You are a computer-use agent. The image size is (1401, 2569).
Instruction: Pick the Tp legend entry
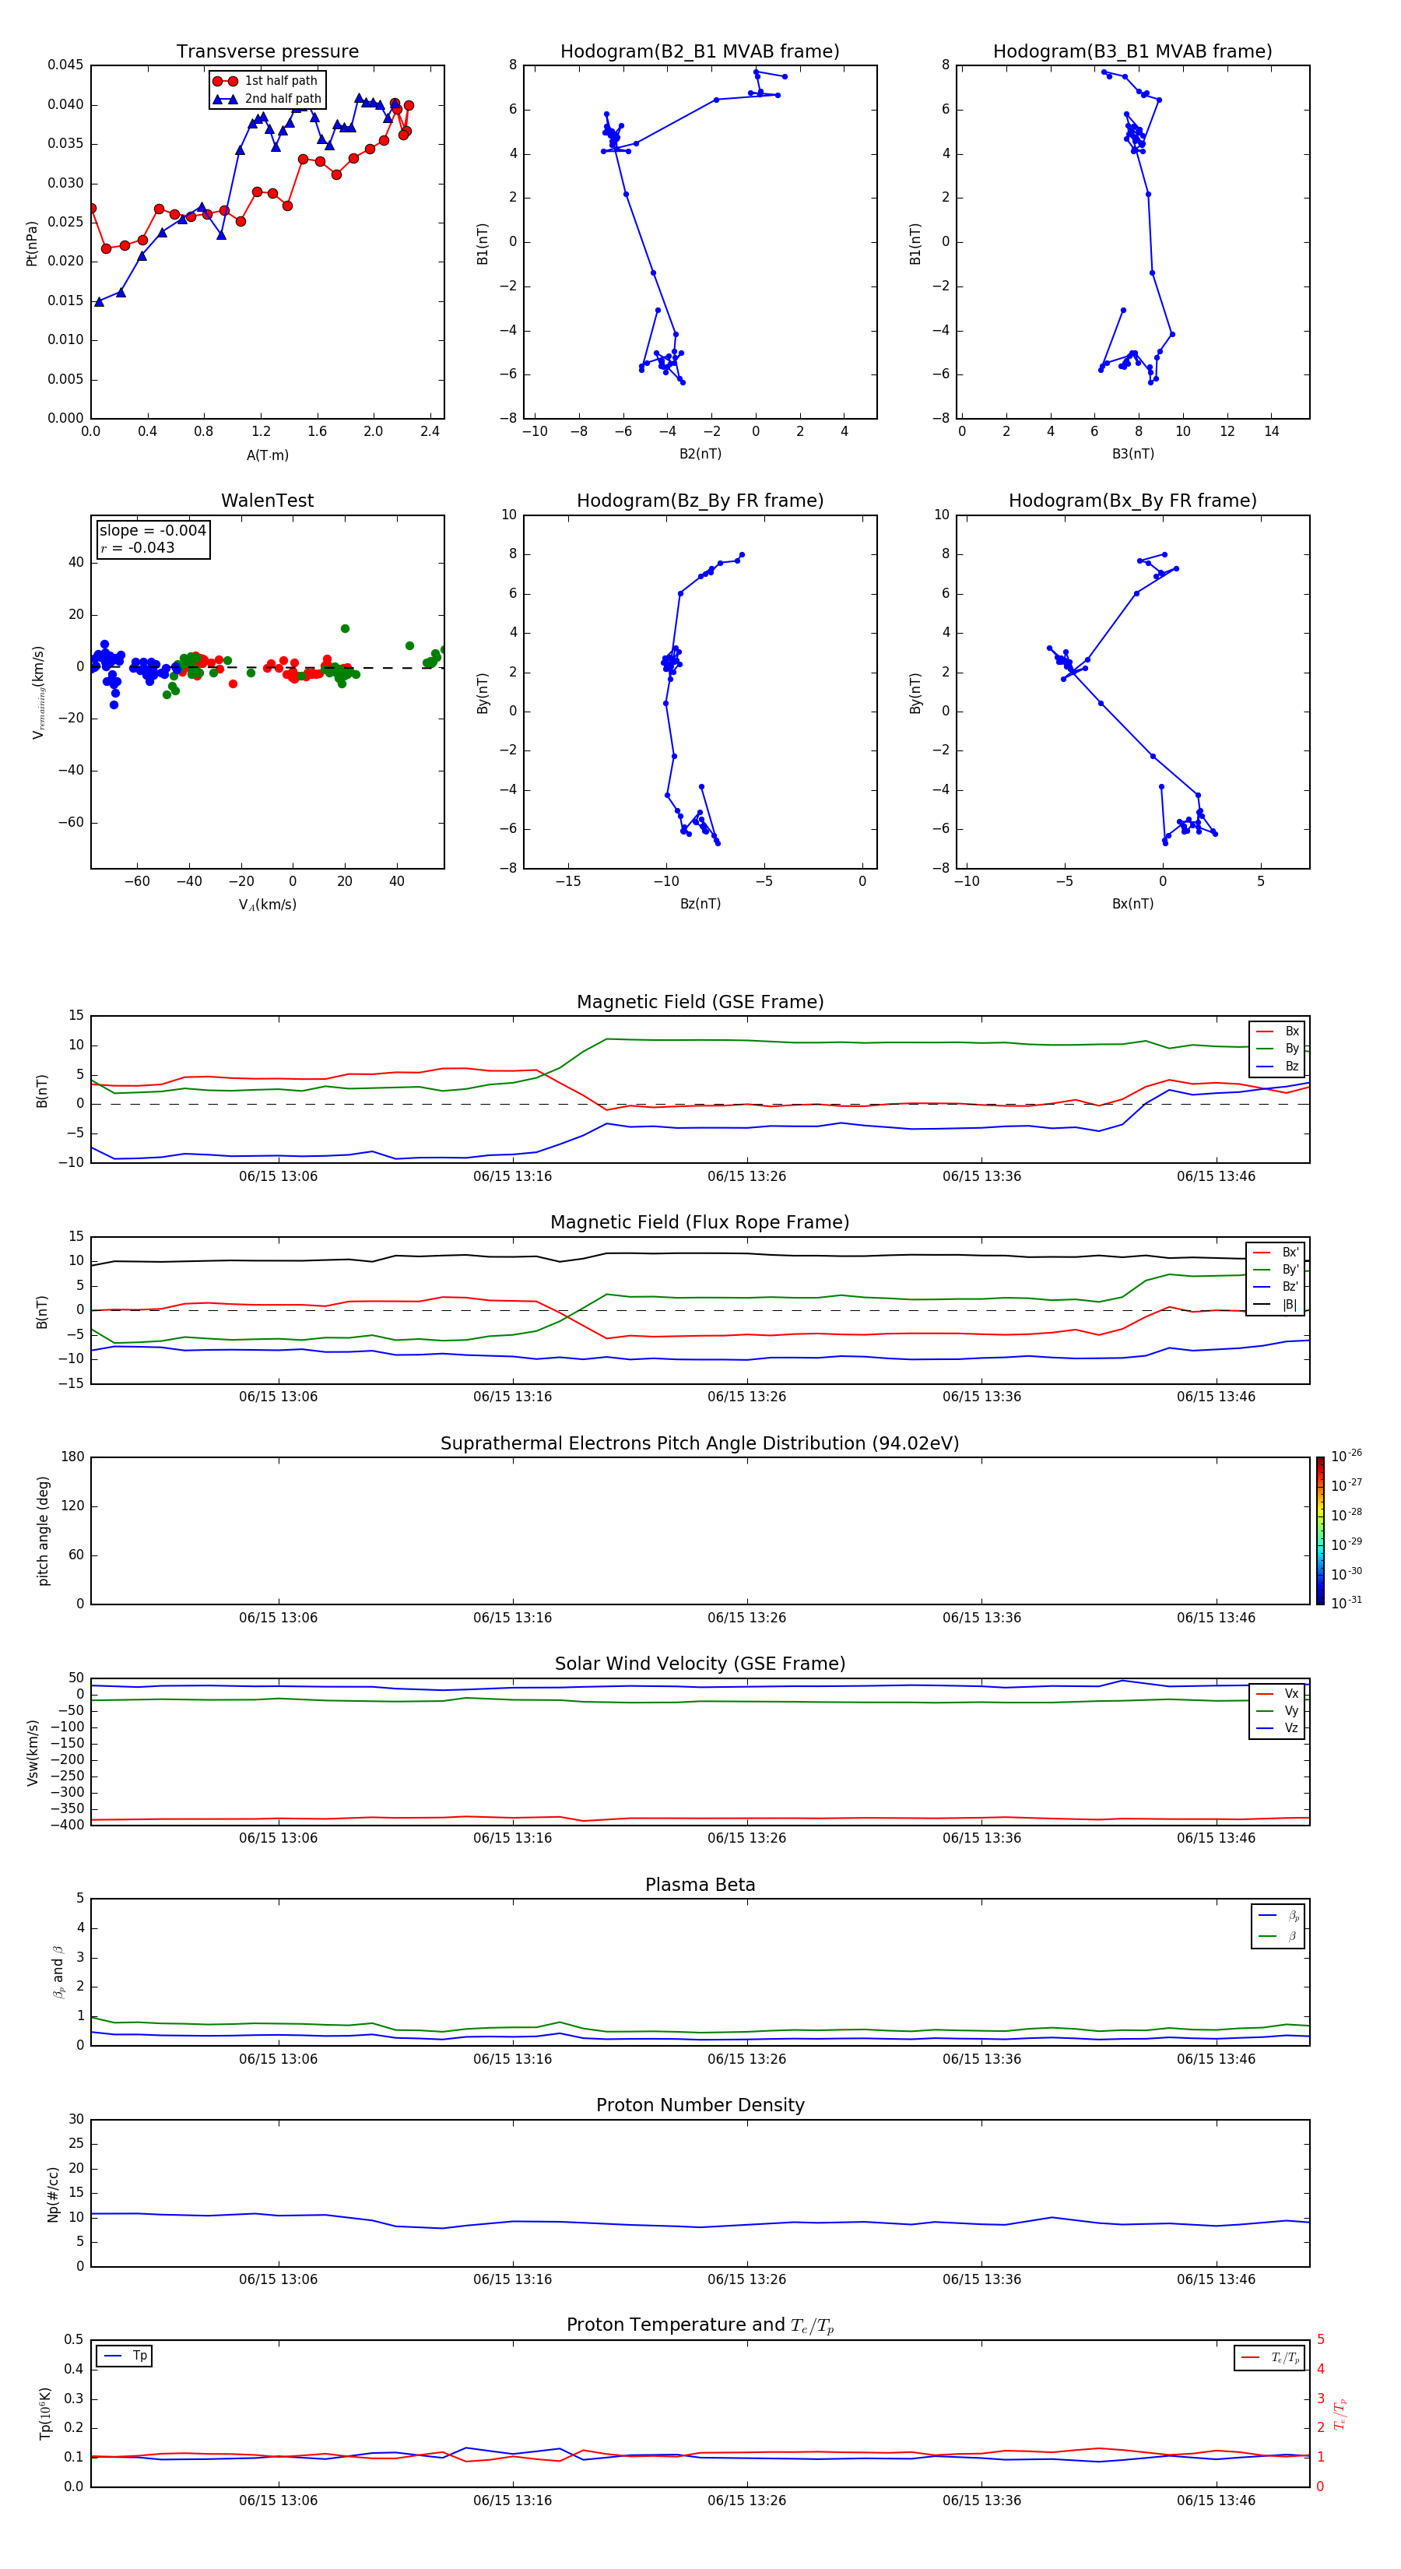tap(125, 2356)
